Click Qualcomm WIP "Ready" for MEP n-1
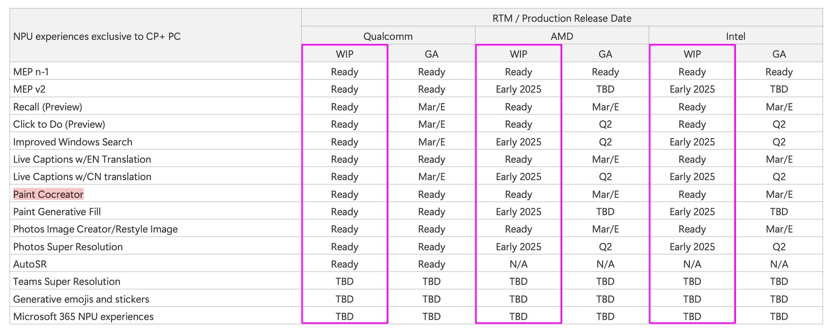This screenshot has height=330, width=832. [x=344, y=72]
